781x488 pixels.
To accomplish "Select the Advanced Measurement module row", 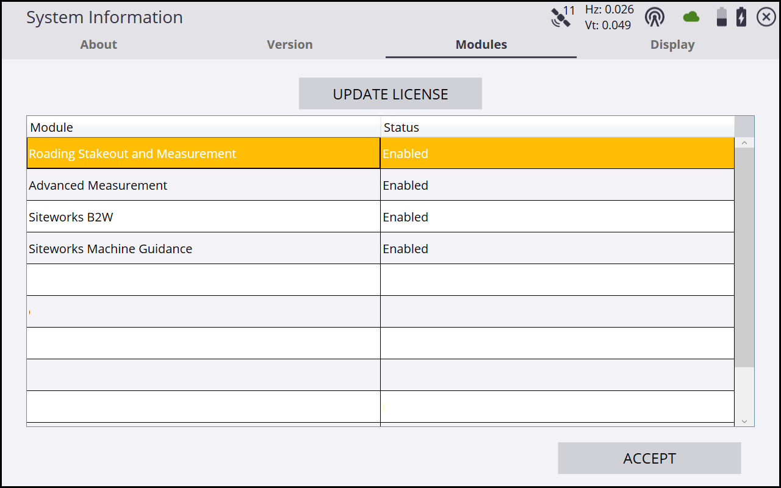I will (x=203, y=185).
